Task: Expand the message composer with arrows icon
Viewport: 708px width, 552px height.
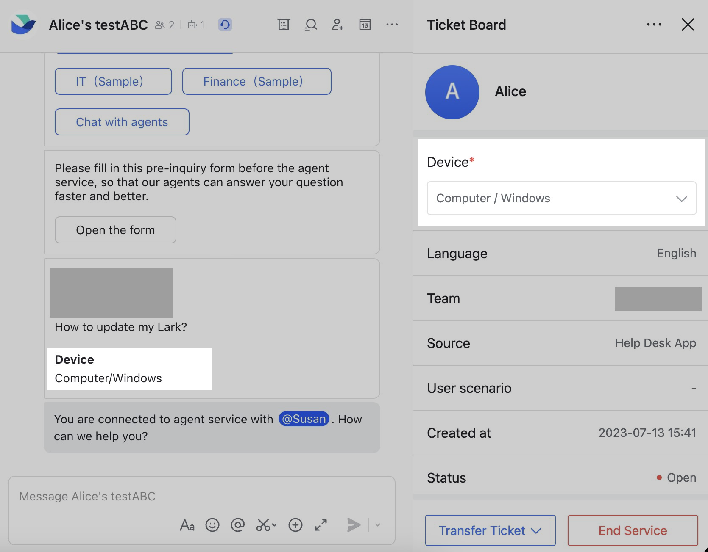Action: (x=321, y=525)
